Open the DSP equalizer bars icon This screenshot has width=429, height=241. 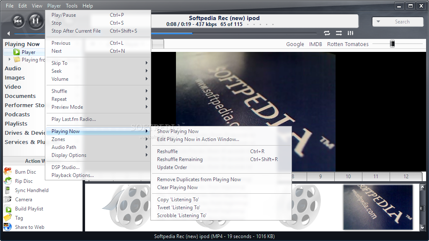point(351,33)
